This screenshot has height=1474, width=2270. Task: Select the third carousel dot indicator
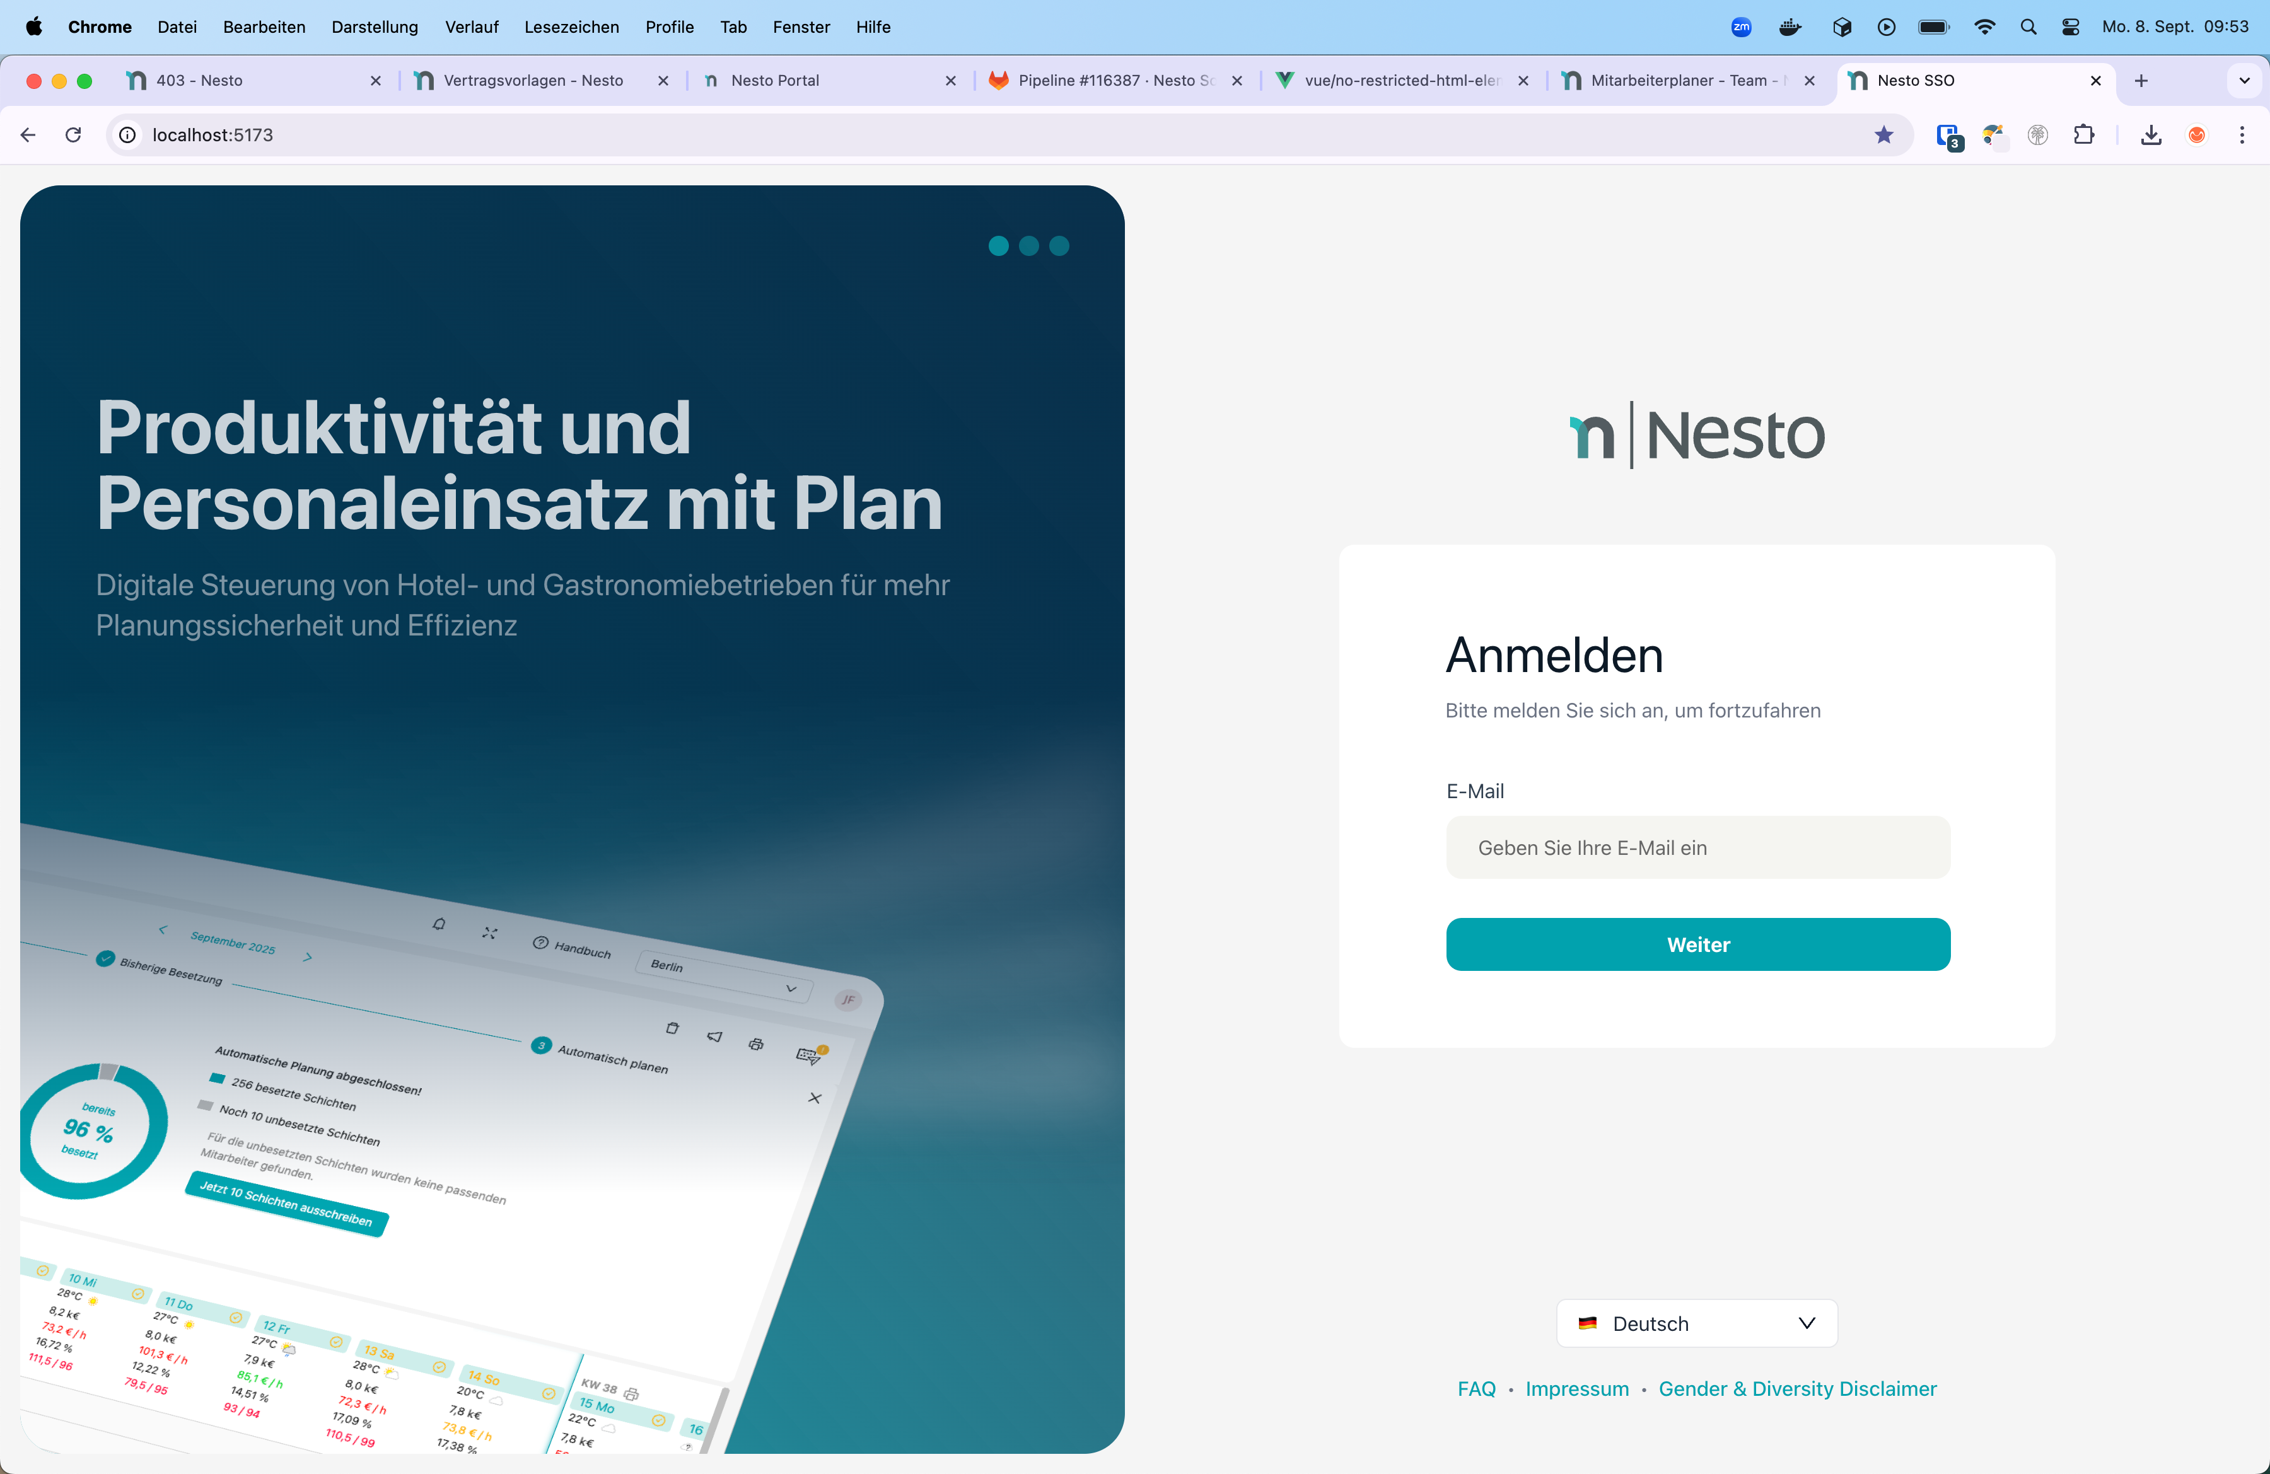[x=1059, y=246]
